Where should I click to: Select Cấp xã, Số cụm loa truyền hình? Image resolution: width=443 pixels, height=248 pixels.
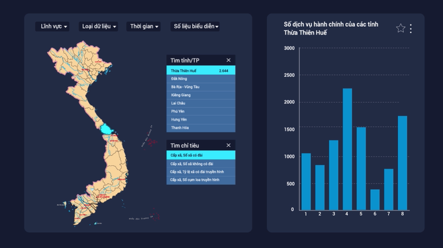tap(201, 180)
